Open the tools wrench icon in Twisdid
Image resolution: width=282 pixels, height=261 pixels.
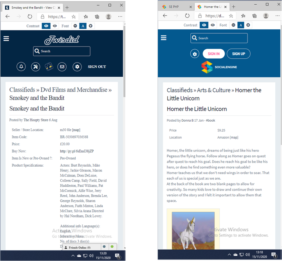pyautogui.click(x=35, y=67)
